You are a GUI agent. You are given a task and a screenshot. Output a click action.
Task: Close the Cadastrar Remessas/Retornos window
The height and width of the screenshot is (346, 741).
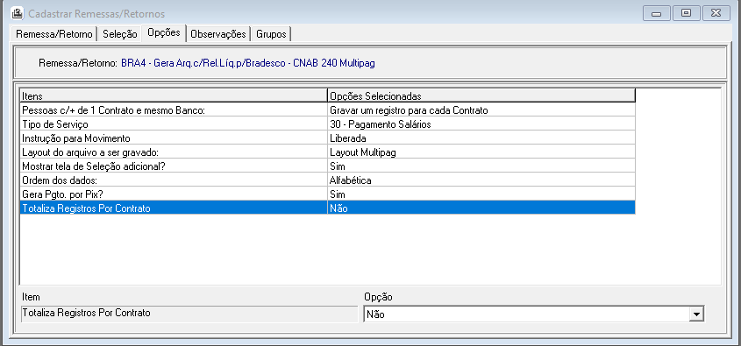pyautogui.click(x=716, y=13)
